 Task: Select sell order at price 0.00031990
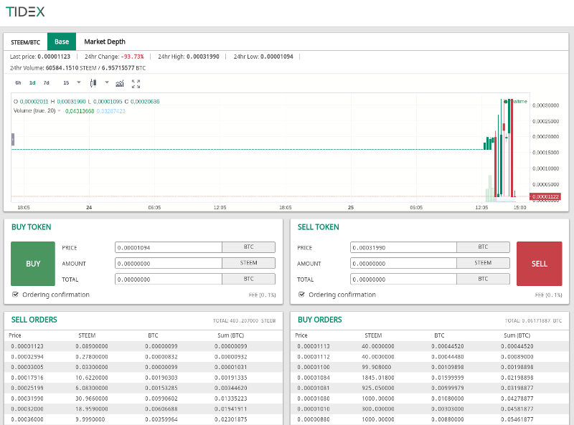pyautogui.click(x=143, y=398)
